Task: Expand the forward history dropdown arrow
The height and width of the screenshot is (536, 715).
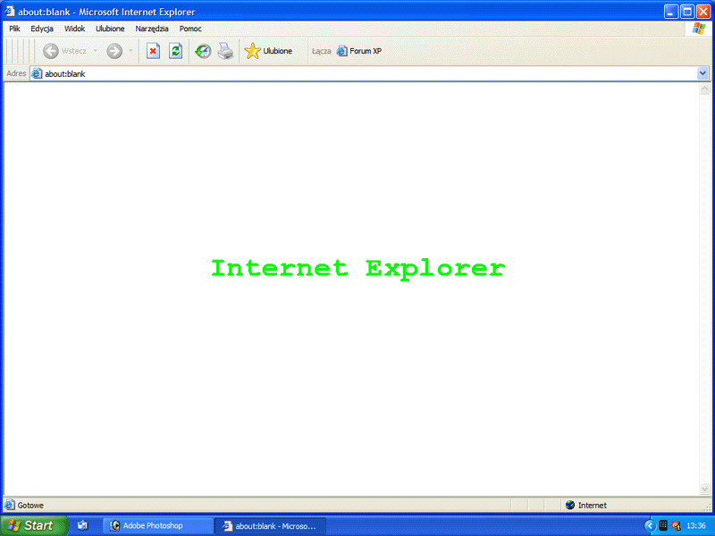Action: click(130, 51)
